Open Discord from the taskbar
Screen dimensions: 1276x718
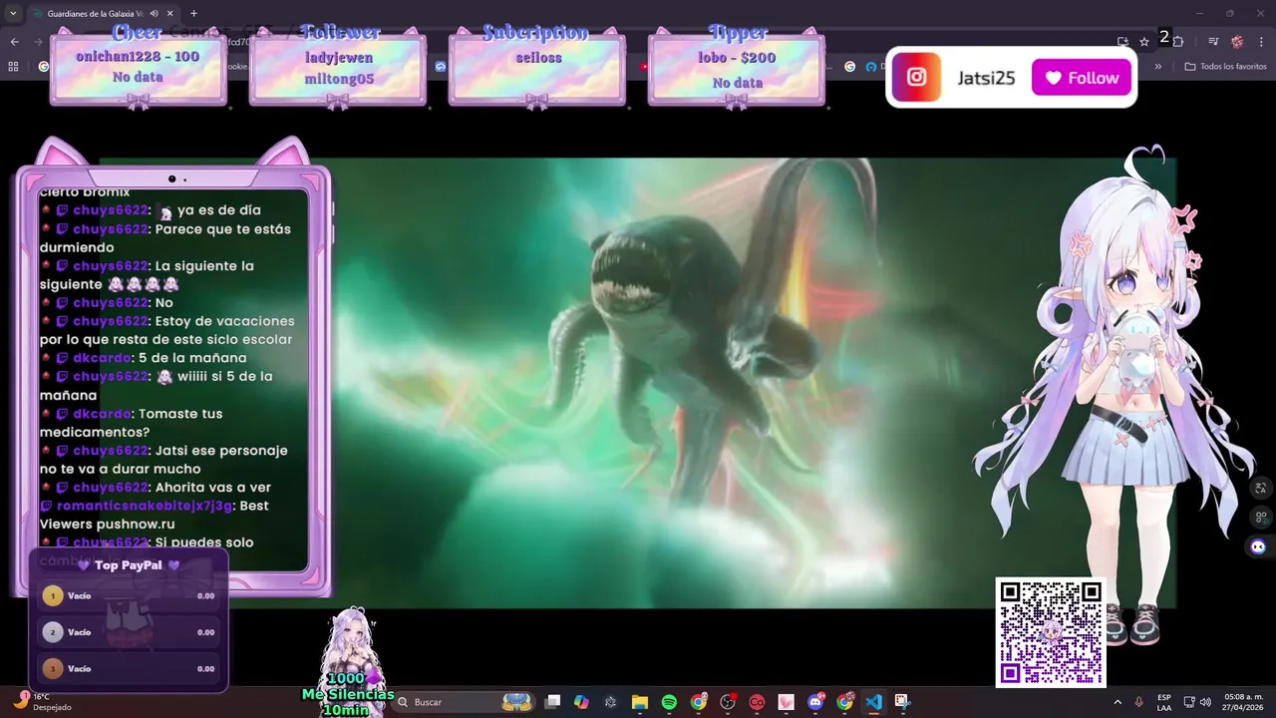815,702
